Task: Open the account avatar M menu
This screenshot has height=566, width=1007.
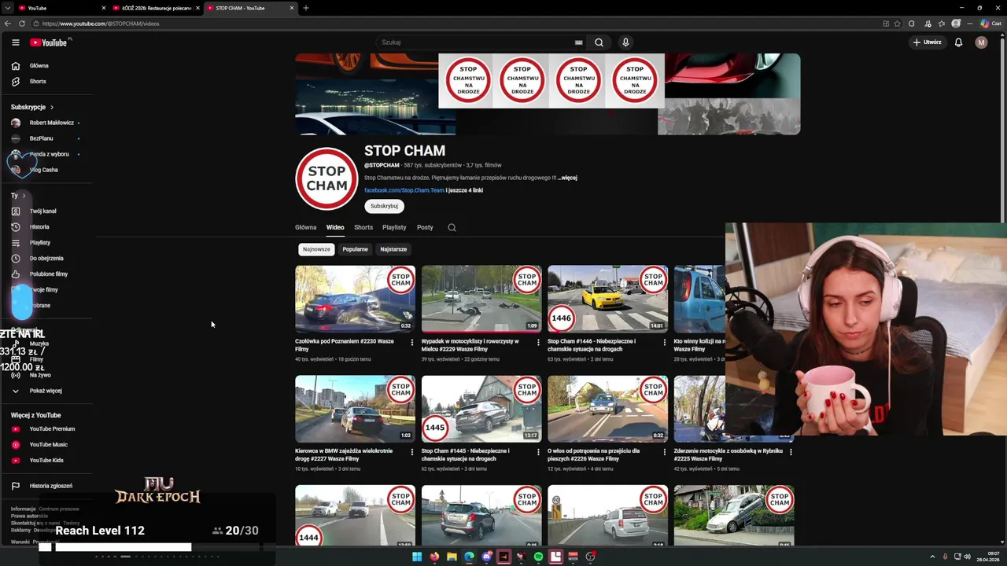Action: [x=981, y=42]
